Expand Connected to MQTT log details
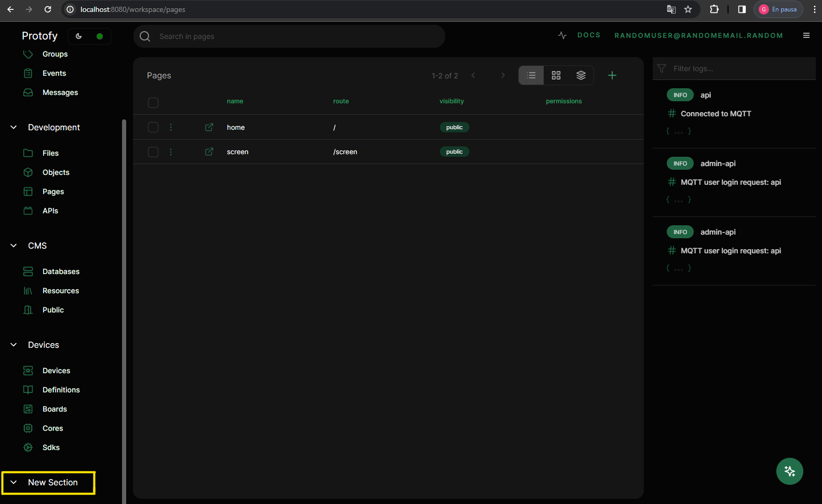This screenshot has width=822, height=504. click(679, 131)
